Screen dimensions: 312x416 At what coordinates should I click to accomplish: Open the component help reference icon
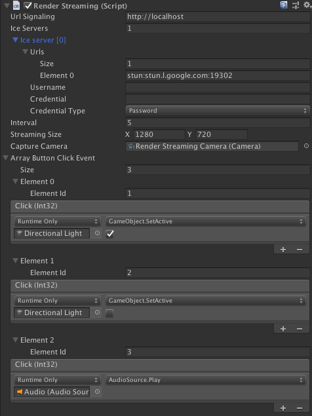coord(283,5)
